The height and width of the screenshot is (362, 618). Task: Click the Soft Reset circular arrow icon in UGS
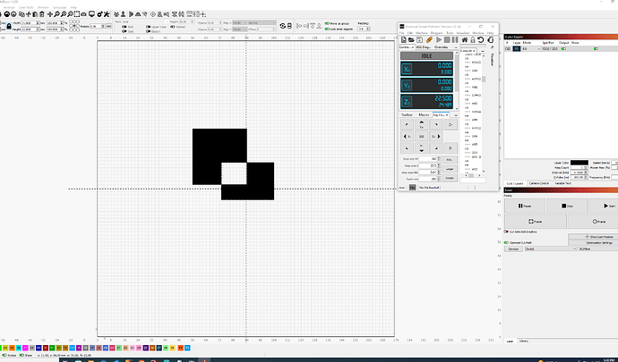[481, 39]
